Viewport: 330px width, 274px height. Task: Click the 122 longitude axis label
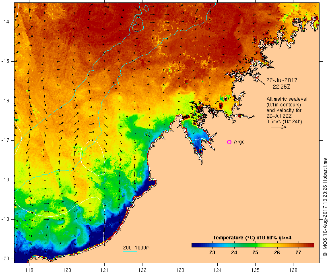pyautogui.click(x=142, y=270)
